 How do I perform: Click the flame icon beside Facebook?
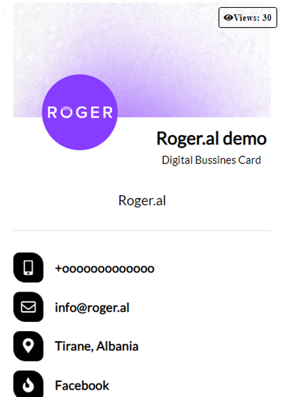coord(28,384)
